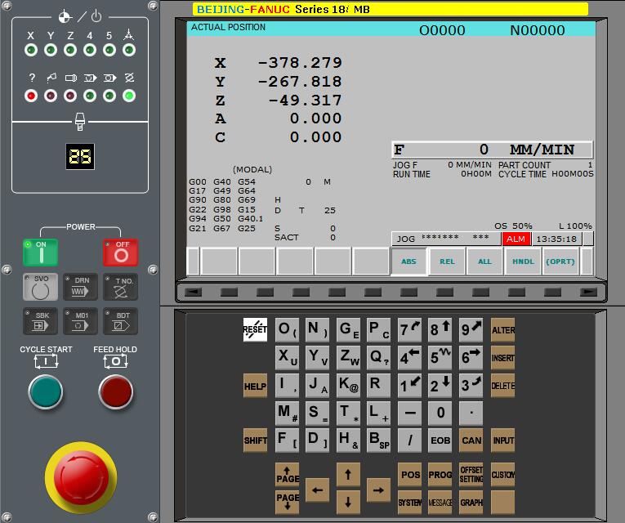The height and width of the screenshot is (523, 625).
Task: Toggle the DRN dry run switch
Action: click(81, 287)
